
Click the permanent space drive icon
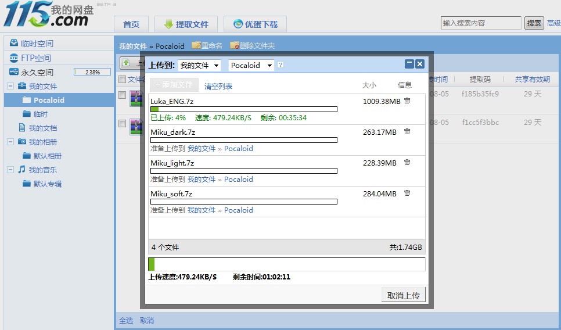tap(13, 72)
